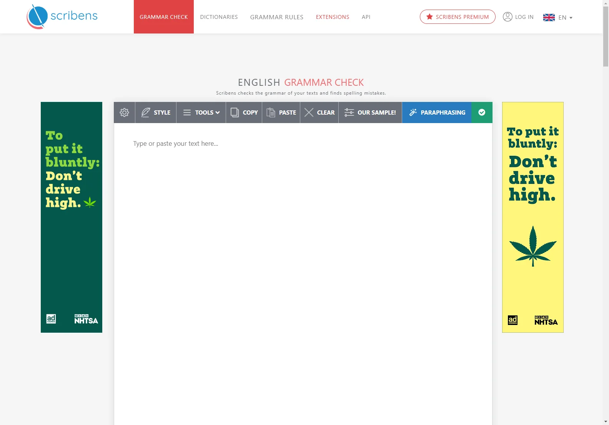
Task: Open the Dictionaries menu item
Action: (x=219, y=17)
